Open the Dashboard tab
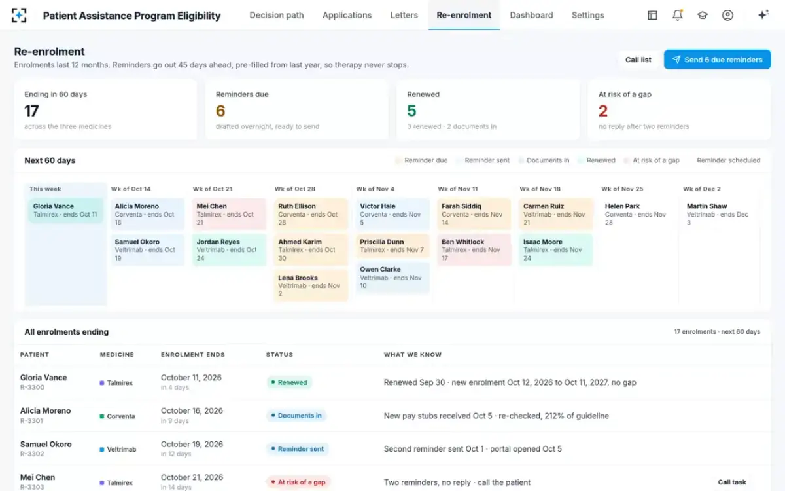Viewport: 785px width, 491px height. click(531, 15)
